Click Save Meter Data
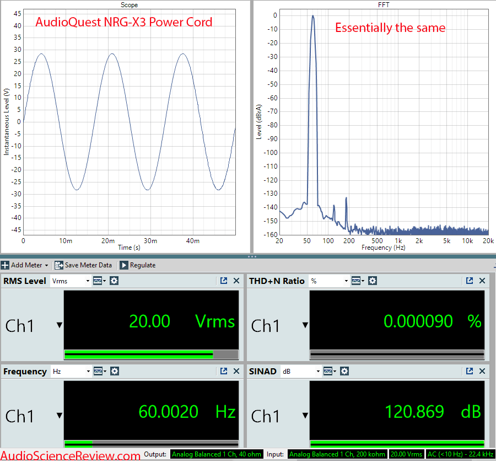This screenshot has height=462, width=496. tap(83, 265)
